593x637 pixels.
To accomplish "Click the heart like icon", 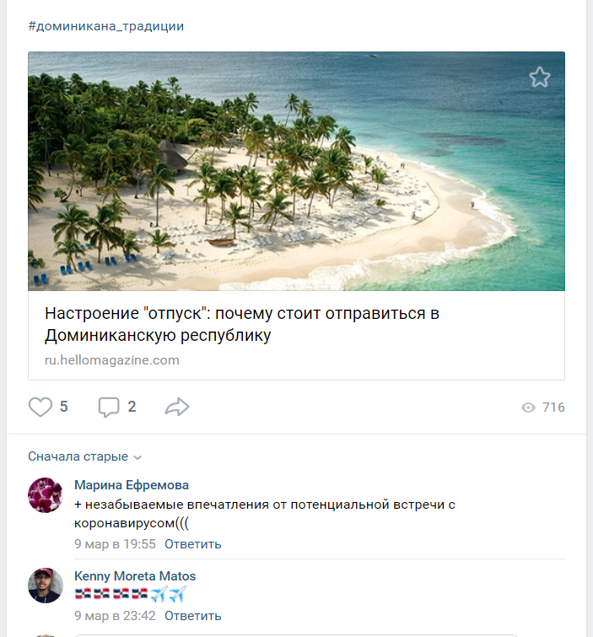I will [40, 408].
